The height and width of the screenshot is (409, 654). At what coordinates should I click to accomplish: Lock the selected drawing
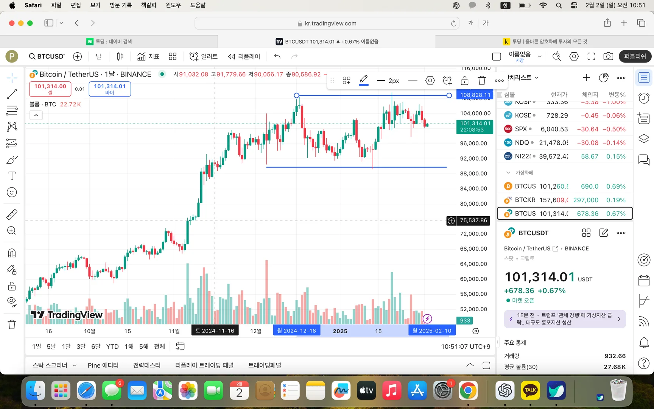[464, 80]
